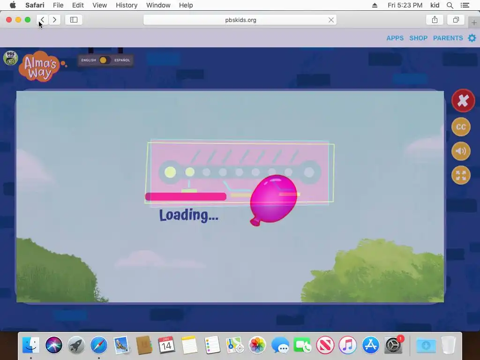
Task: Open Notification Center list icon
Action: click(x=465, y=5)
